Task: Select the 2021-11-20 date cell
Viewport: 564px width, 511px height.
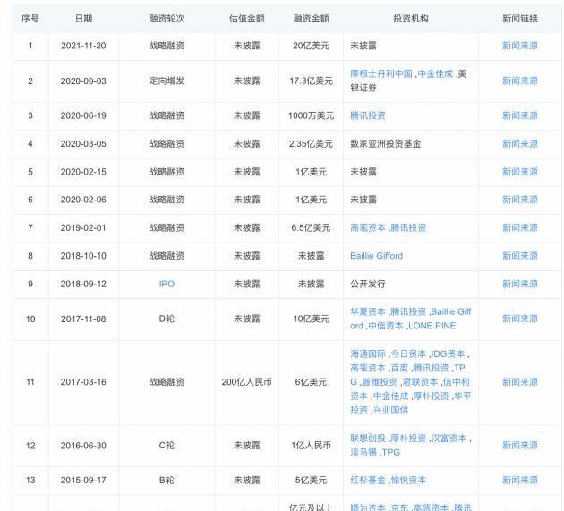Action: [x=83, y=46]
